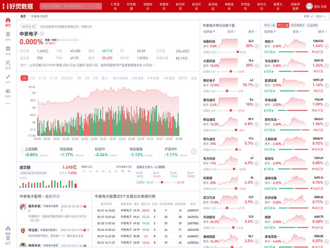Open the 帮助 help icon in sidebar
The width and height of the screenshot is (330, 248).
click(x=8, y=229)
